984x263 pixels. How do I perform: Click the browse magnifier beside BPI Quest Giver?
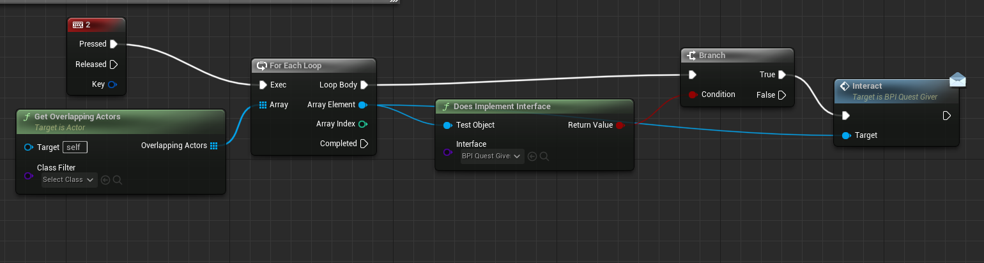pyautogui.click(x=544, y=156)
